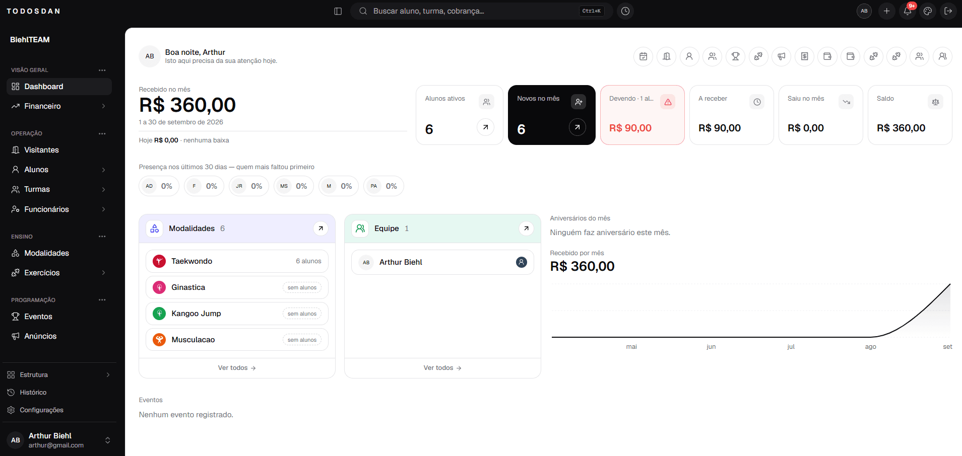This screenshot has width=962, height=456.
Task: Toggle the sidebar panel icon
Action: (x=338, y=11)
